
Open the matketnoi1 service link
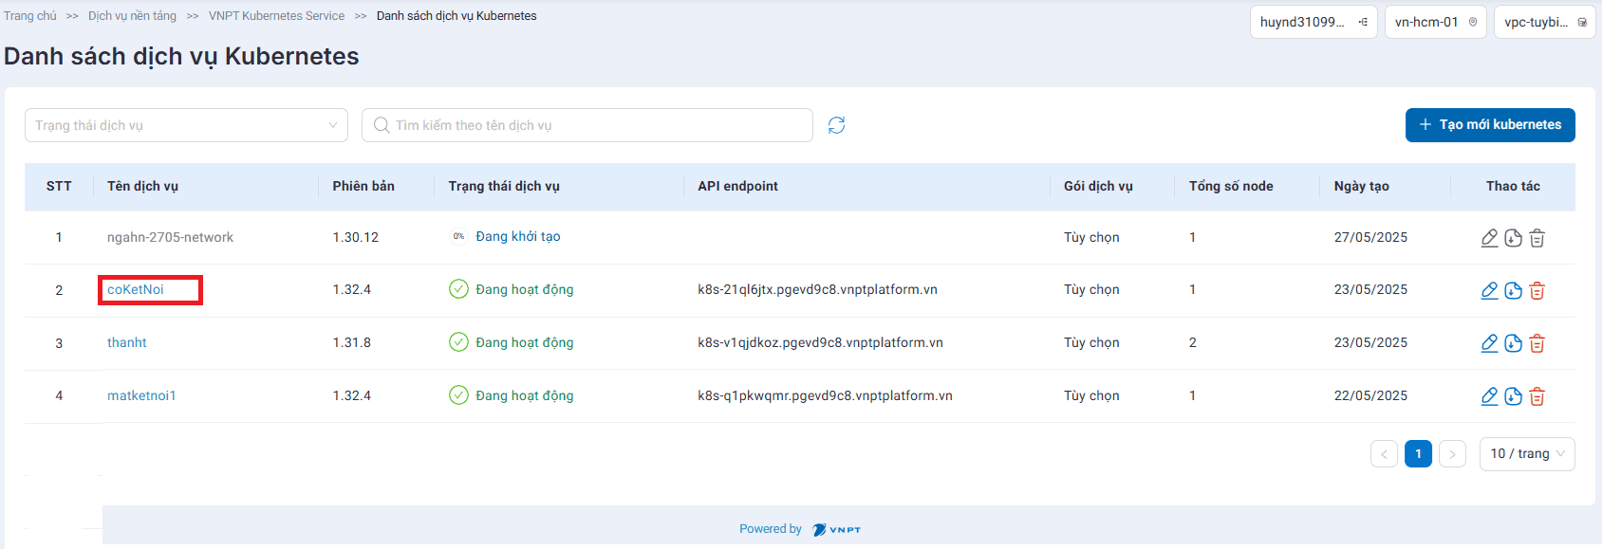coord(141,396)
